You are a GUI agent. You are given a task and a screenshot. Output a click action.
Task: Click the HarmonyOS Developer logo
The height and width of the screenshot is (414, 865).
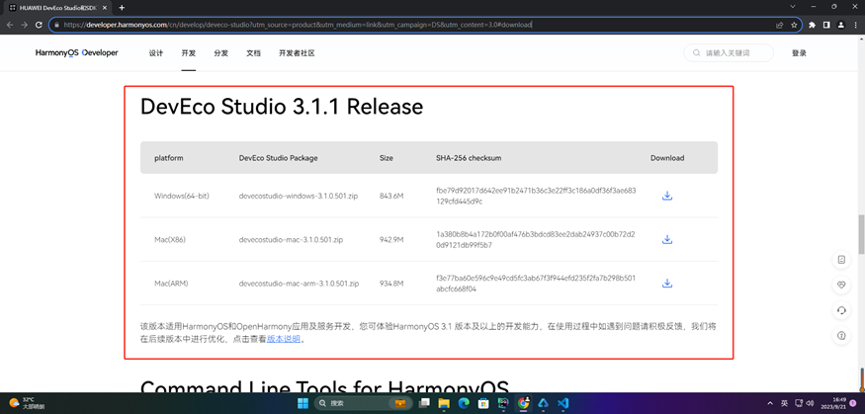coord(76,53)
